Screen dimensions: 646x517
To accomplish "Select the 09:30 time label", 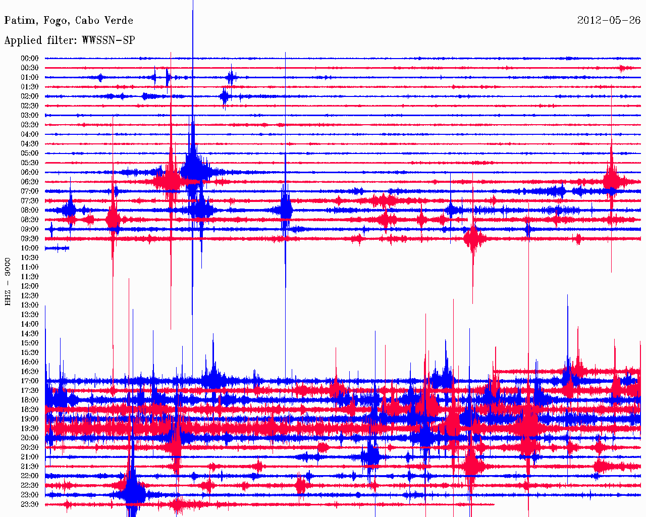I will click(30, 239).
